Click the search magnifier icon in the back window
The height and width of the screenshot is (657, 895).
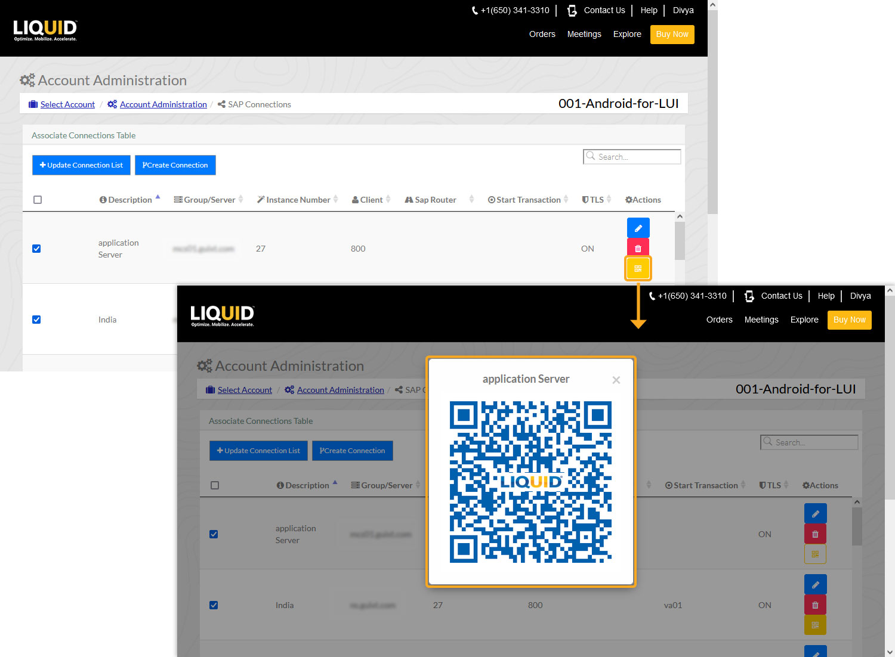591,156
